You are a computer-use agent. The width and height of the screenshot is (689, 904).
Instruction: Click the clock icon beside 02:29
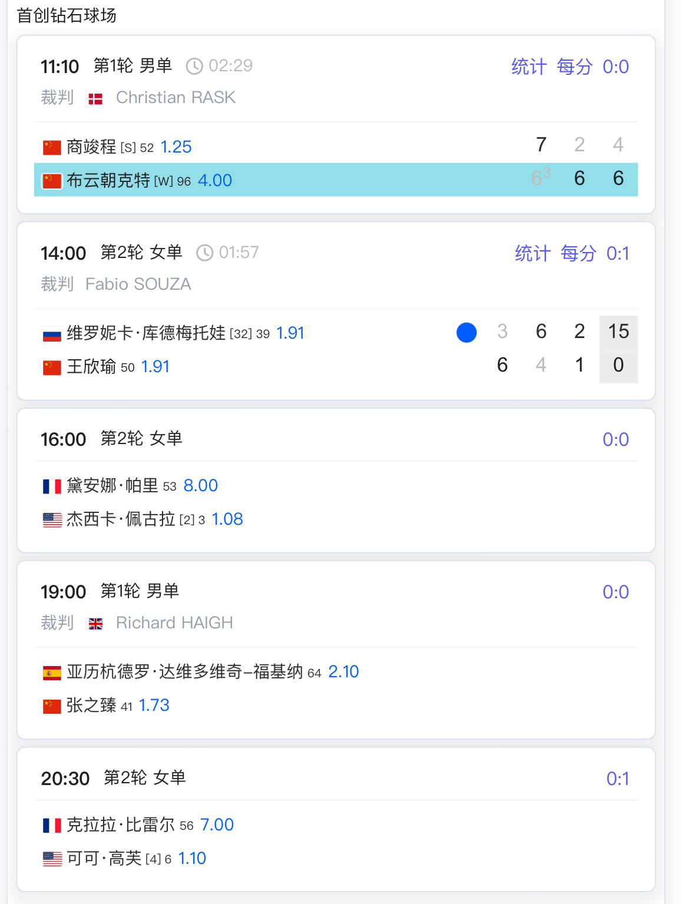(x=194, y=66)
